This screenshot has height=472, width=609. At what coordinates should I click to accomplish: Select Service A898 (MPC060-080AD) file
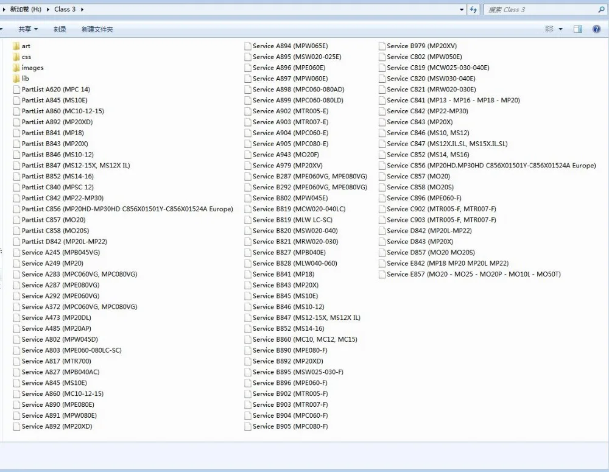click(298, 90)
